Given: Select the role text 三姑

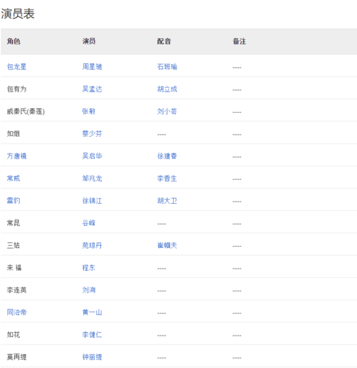Looking at the screenshot, I should pyautogui.click(x=13, y=245).
